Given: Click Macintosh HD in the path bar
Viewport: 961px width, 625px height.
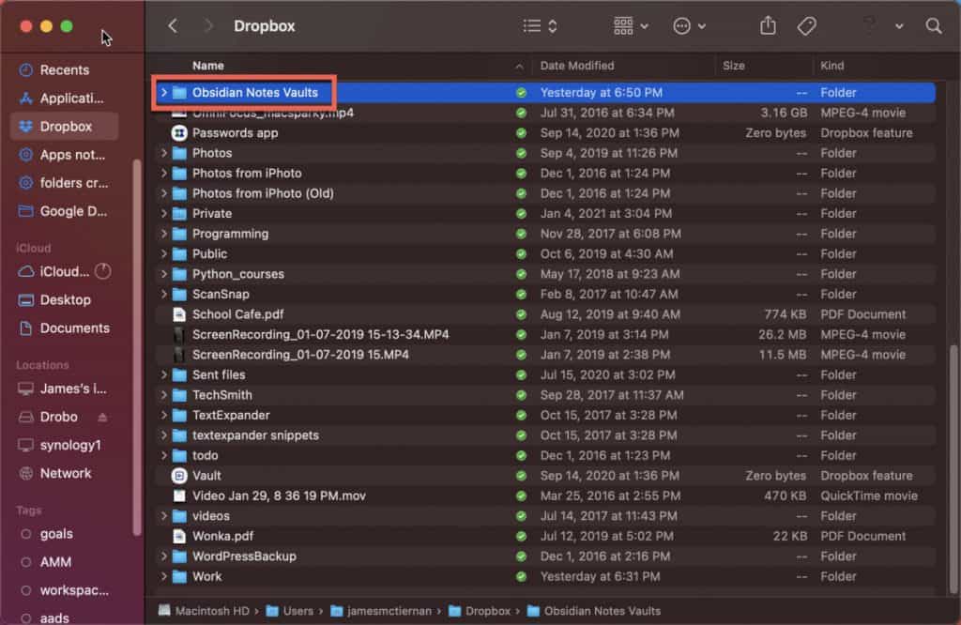Looking at the screenshot, I should point(204,611).
